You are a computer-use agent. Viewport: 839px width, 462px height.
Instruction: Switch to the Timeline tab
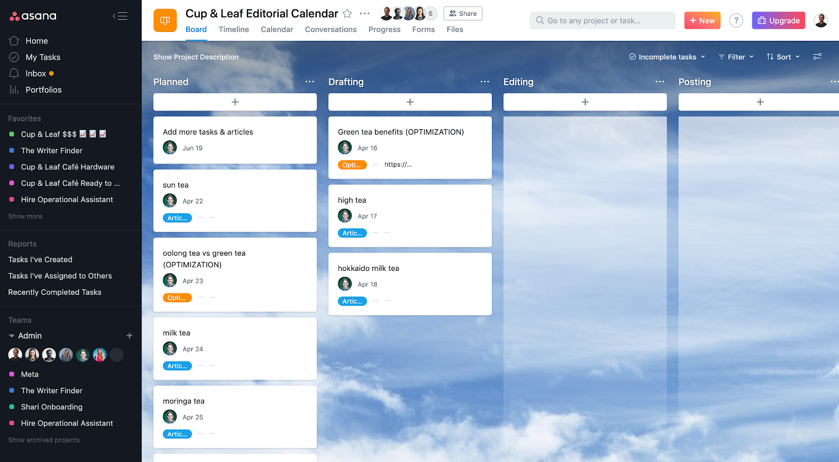234,29
